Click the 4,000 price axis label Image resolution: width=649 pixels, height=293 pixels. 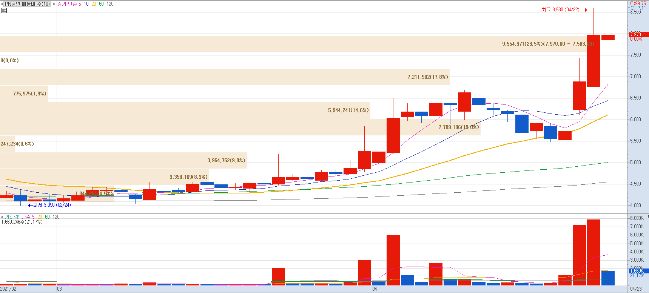click(635, 206)
